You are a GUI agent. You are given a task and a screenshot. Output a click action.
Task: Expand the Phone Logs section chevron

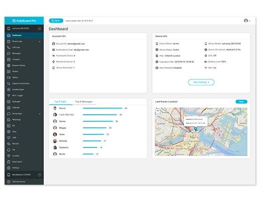(40, 42)
